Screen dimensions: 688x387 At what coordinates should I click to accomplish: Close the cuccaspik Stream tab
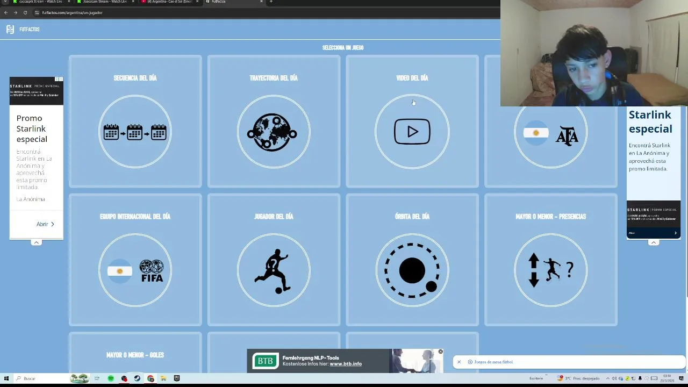tap(69, 2)
